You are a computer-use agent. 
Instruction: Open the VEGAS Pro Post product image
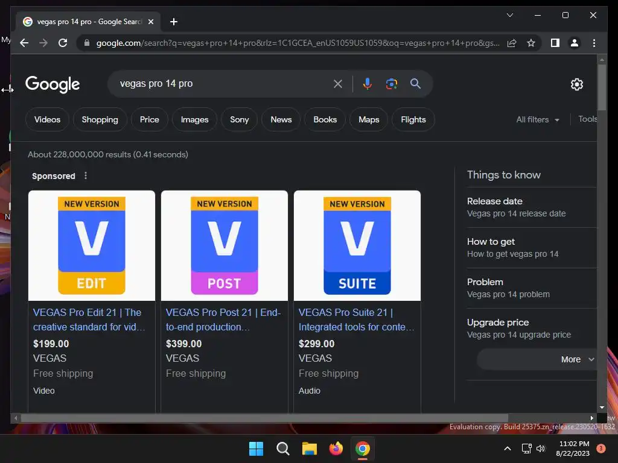[x=225, y=245]
